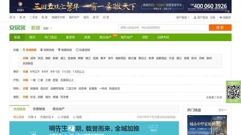The width and height of the screenshot is (241, 135).
Task: Open 租房 in top bar
Action: point(44,17)
